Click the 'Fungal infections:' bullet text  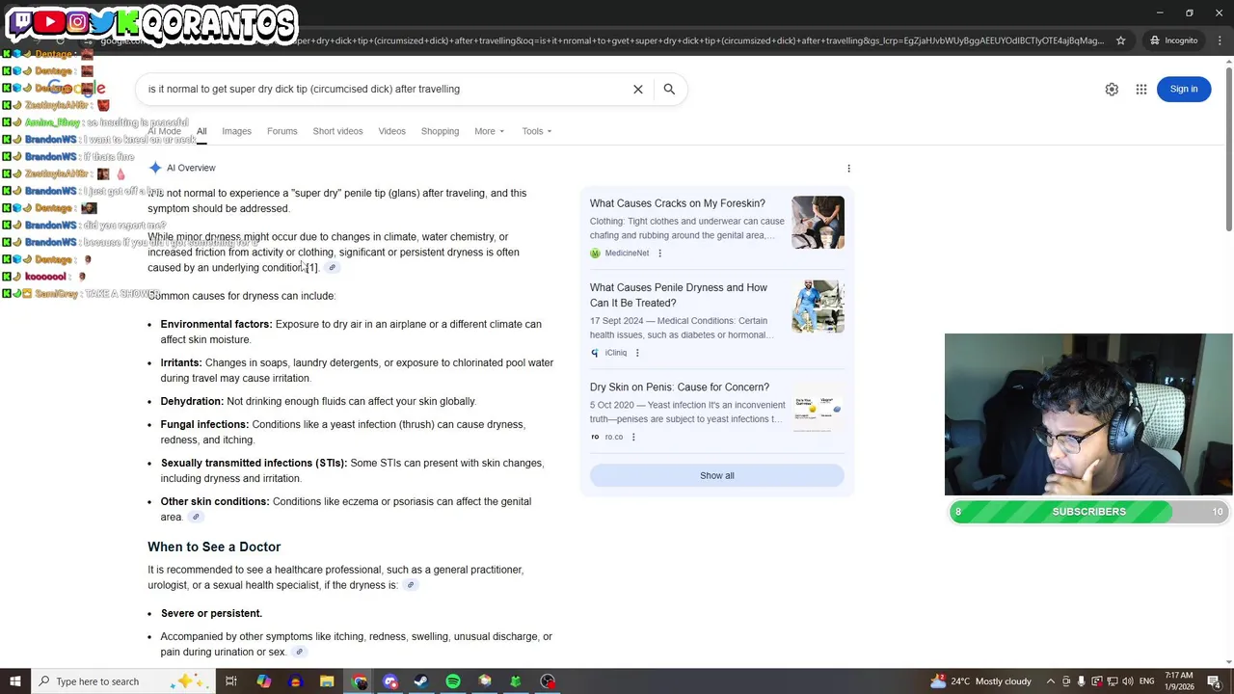click(204, 425)
